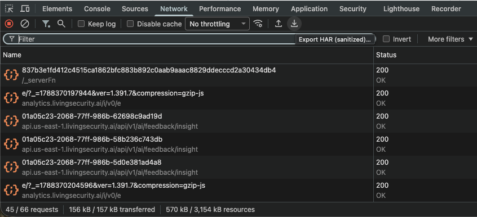Click status 200 of 5d0e381ad4a8 request
477x217 pixels.
[x=382, y=162]
